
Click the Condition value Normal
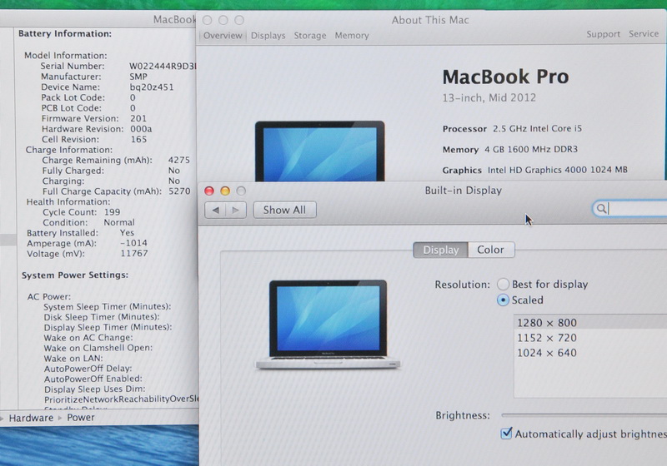(119, 222)
